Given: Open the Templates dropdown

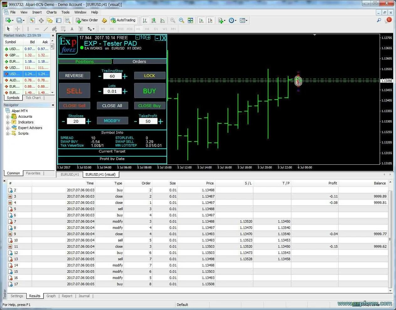Looking at the screenshot, I should click(243, 20).
